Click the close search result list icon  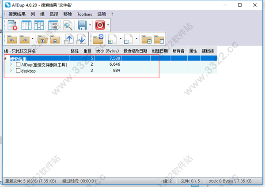click(12, 25)
